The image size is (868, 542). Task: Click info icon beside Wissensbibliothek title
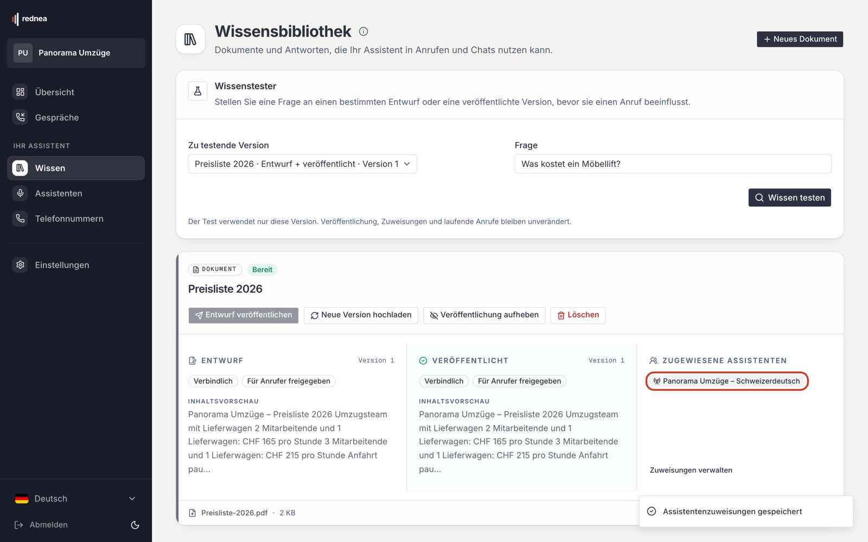(x=363, y=31)
